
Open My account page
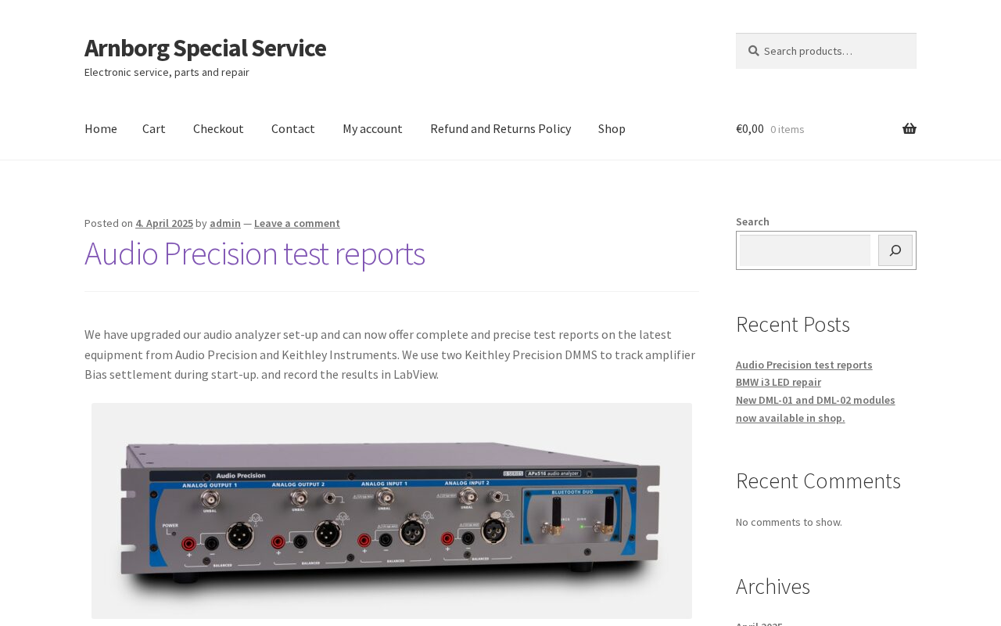(x=372, y=128)
